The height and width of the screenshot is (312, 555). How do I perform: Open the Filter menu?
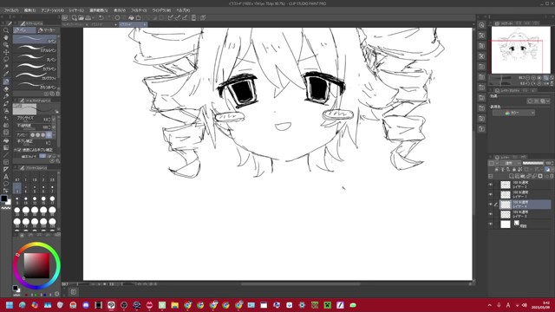click(139, 10)
